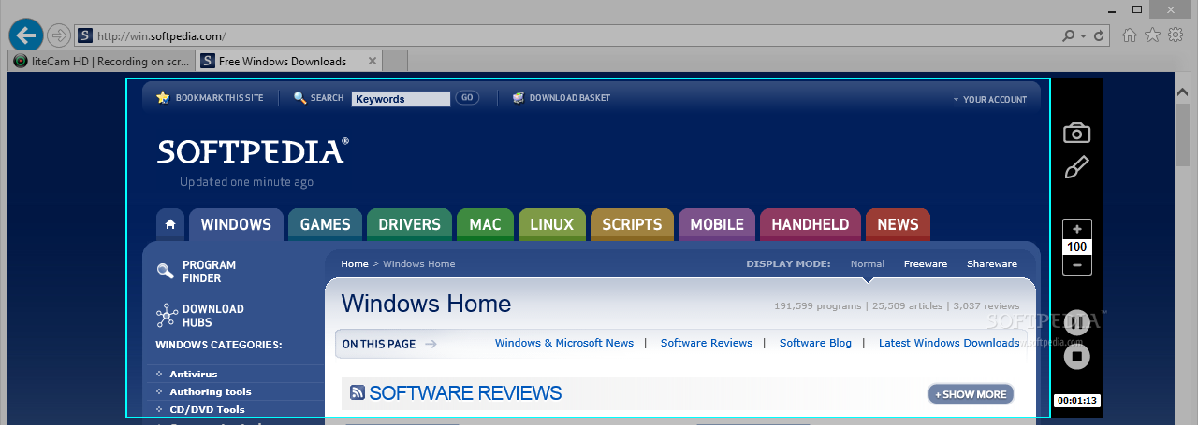Screen dimensions: 1198x425
Task: Select the SCRIPTS navigation tab
Action: pos(632,224)
